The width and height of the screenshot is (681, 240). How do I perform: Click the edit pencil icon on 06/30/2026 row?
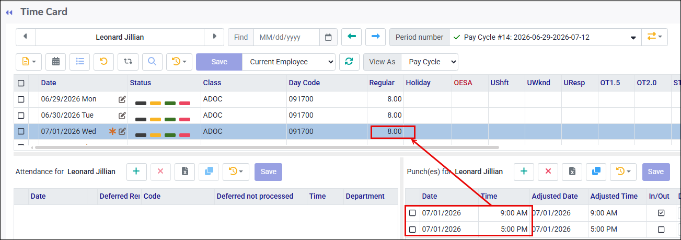point(122,116)
